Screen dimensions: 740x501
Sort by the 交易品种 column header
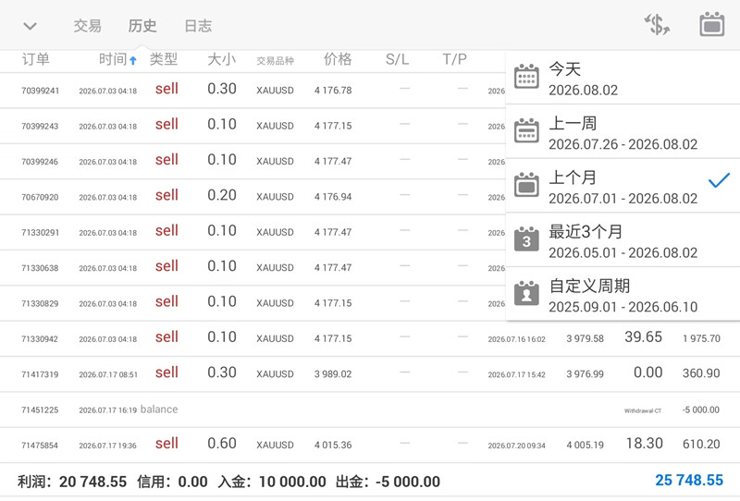(x=275, y=61)
